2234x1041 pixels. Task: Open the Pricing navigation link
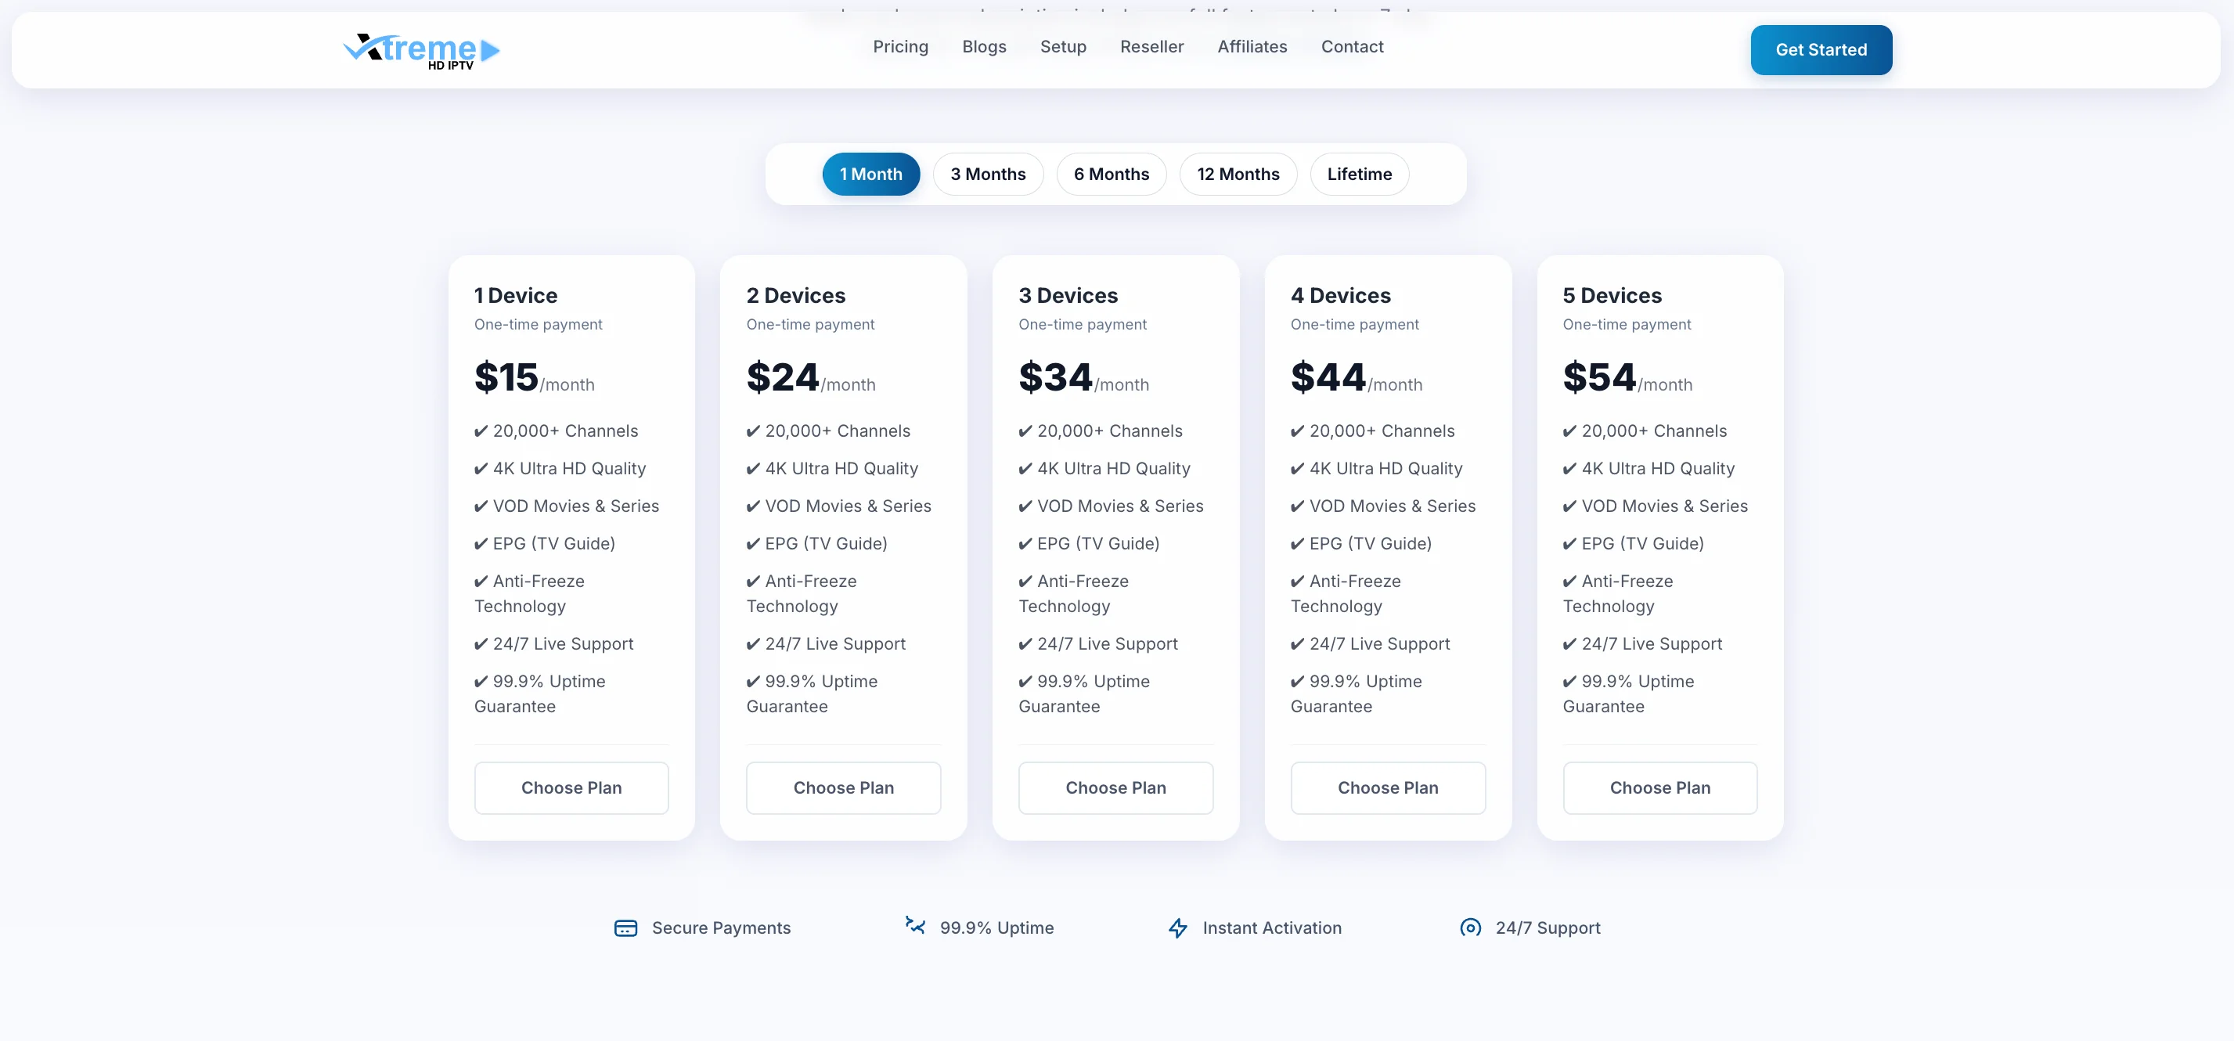point(899,47)
